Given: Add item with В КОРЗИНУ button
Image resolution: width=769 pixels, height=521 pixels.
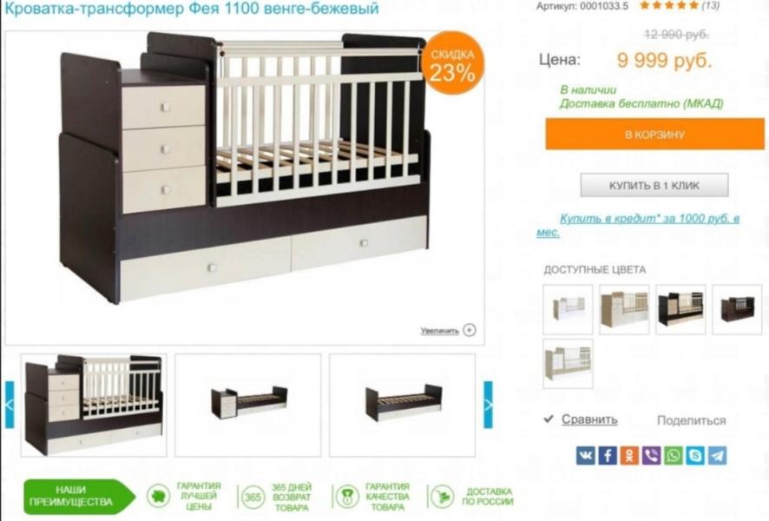Looking at the screenshot, I should [x=654, y=134].
